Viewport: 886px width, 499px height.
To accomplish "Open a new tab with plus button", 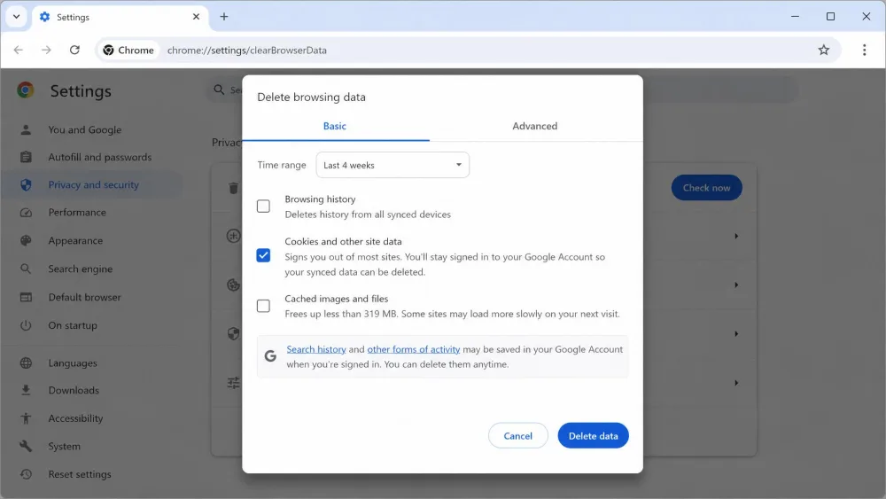I will 224,16.
